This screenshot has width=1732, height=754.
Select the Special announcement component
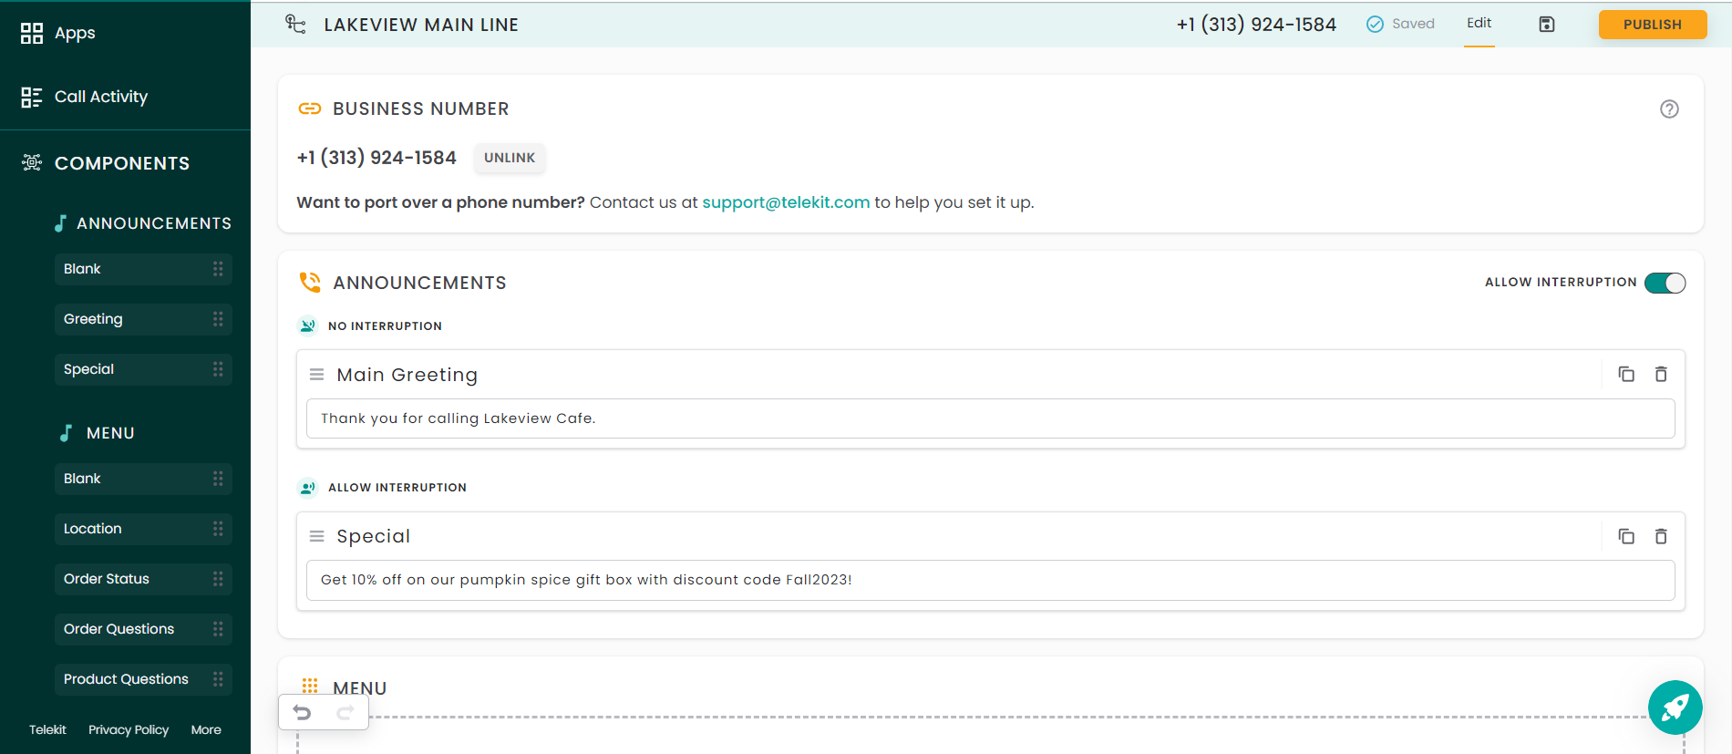[143, 369]
